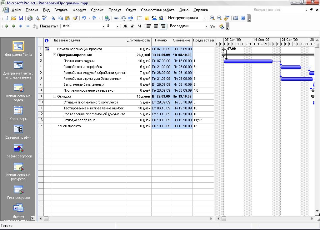
Task: Select the Заполнение базы данных task cell
Action: coord(89,84)
